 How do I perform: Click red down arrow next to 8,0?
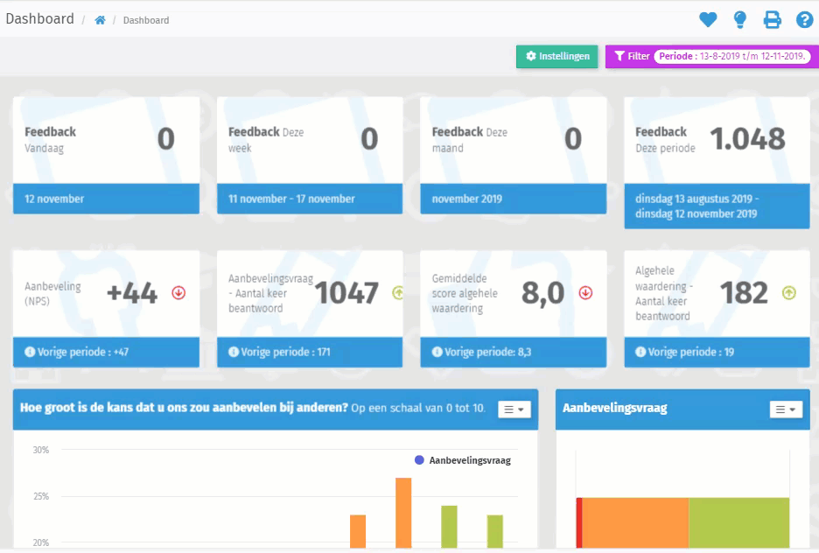point(585,293)
